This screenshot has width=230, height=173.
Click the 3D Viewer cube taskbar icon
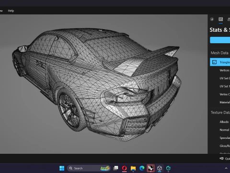pos(160,168)
